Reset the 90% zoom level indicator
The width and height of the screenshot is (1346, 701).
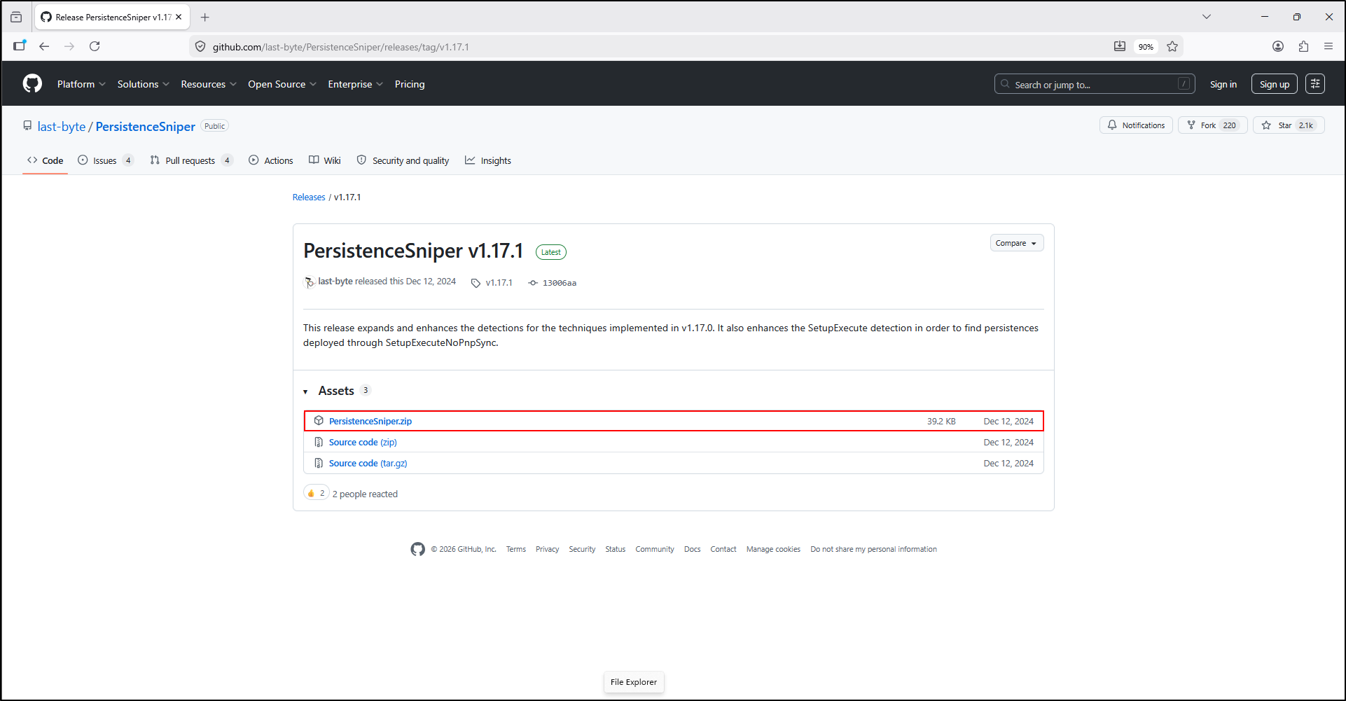click(x=1146, y=47)
